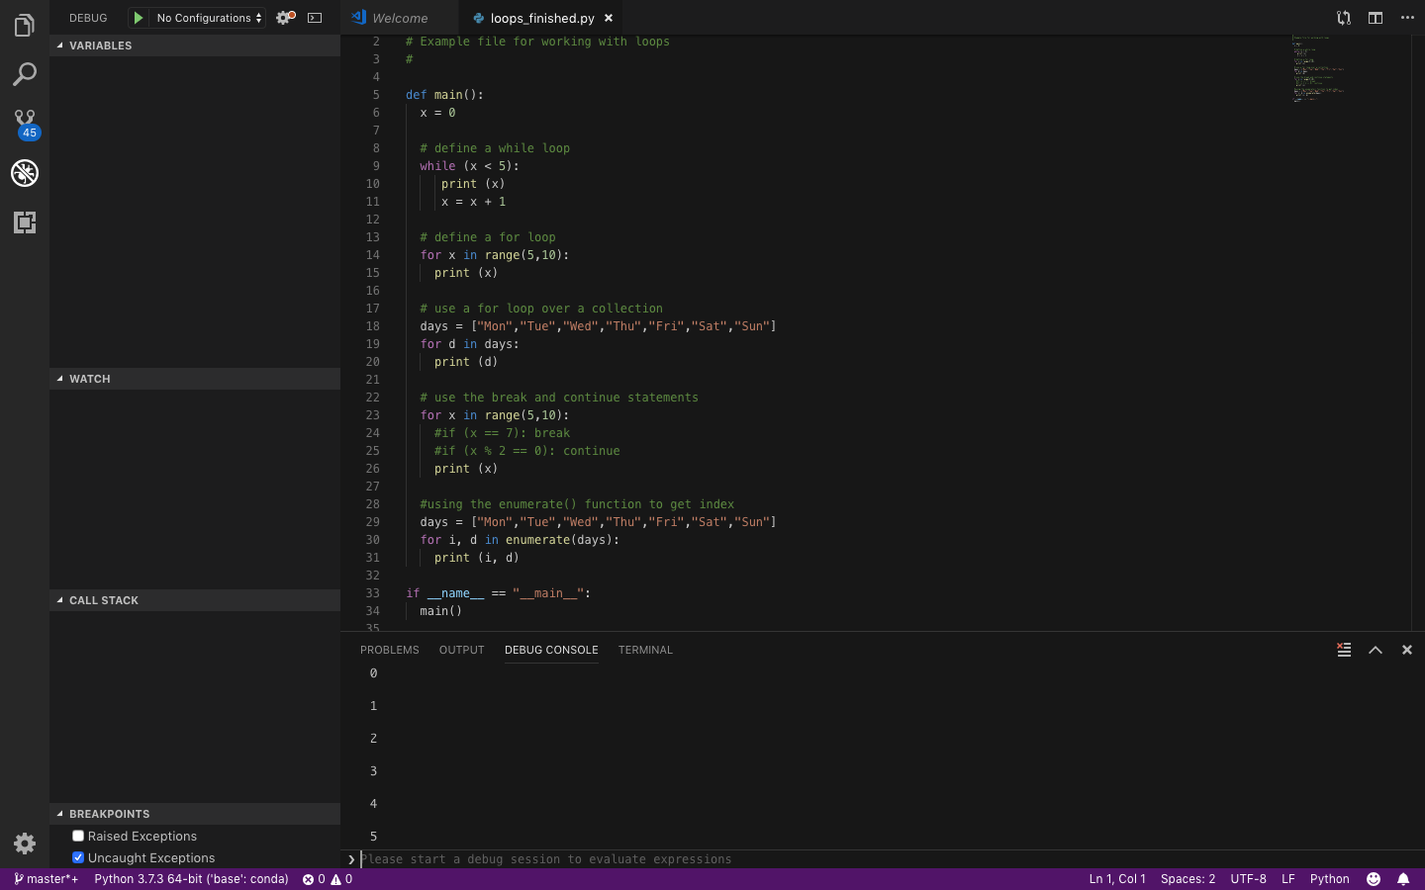Disable the Uncaught Exceptions breakpoint
This screenshot has width=1425, height=890.
(x=77, y=857)
